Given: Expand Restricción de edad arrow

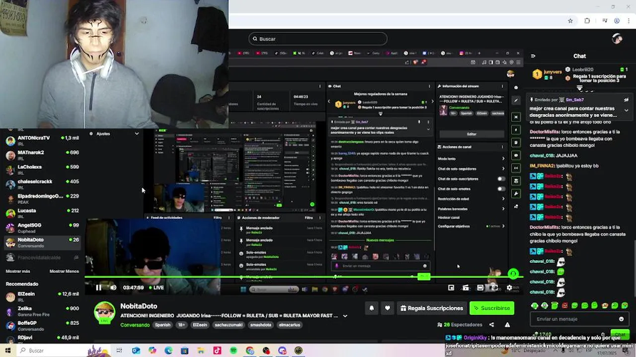Looking at the screenshot, I should pos(503,198).
